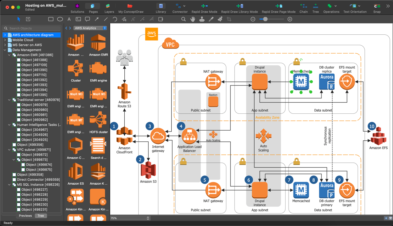Select the stamp tool
Viewport: 393px width, 226px height.
[x=202, y=19]
